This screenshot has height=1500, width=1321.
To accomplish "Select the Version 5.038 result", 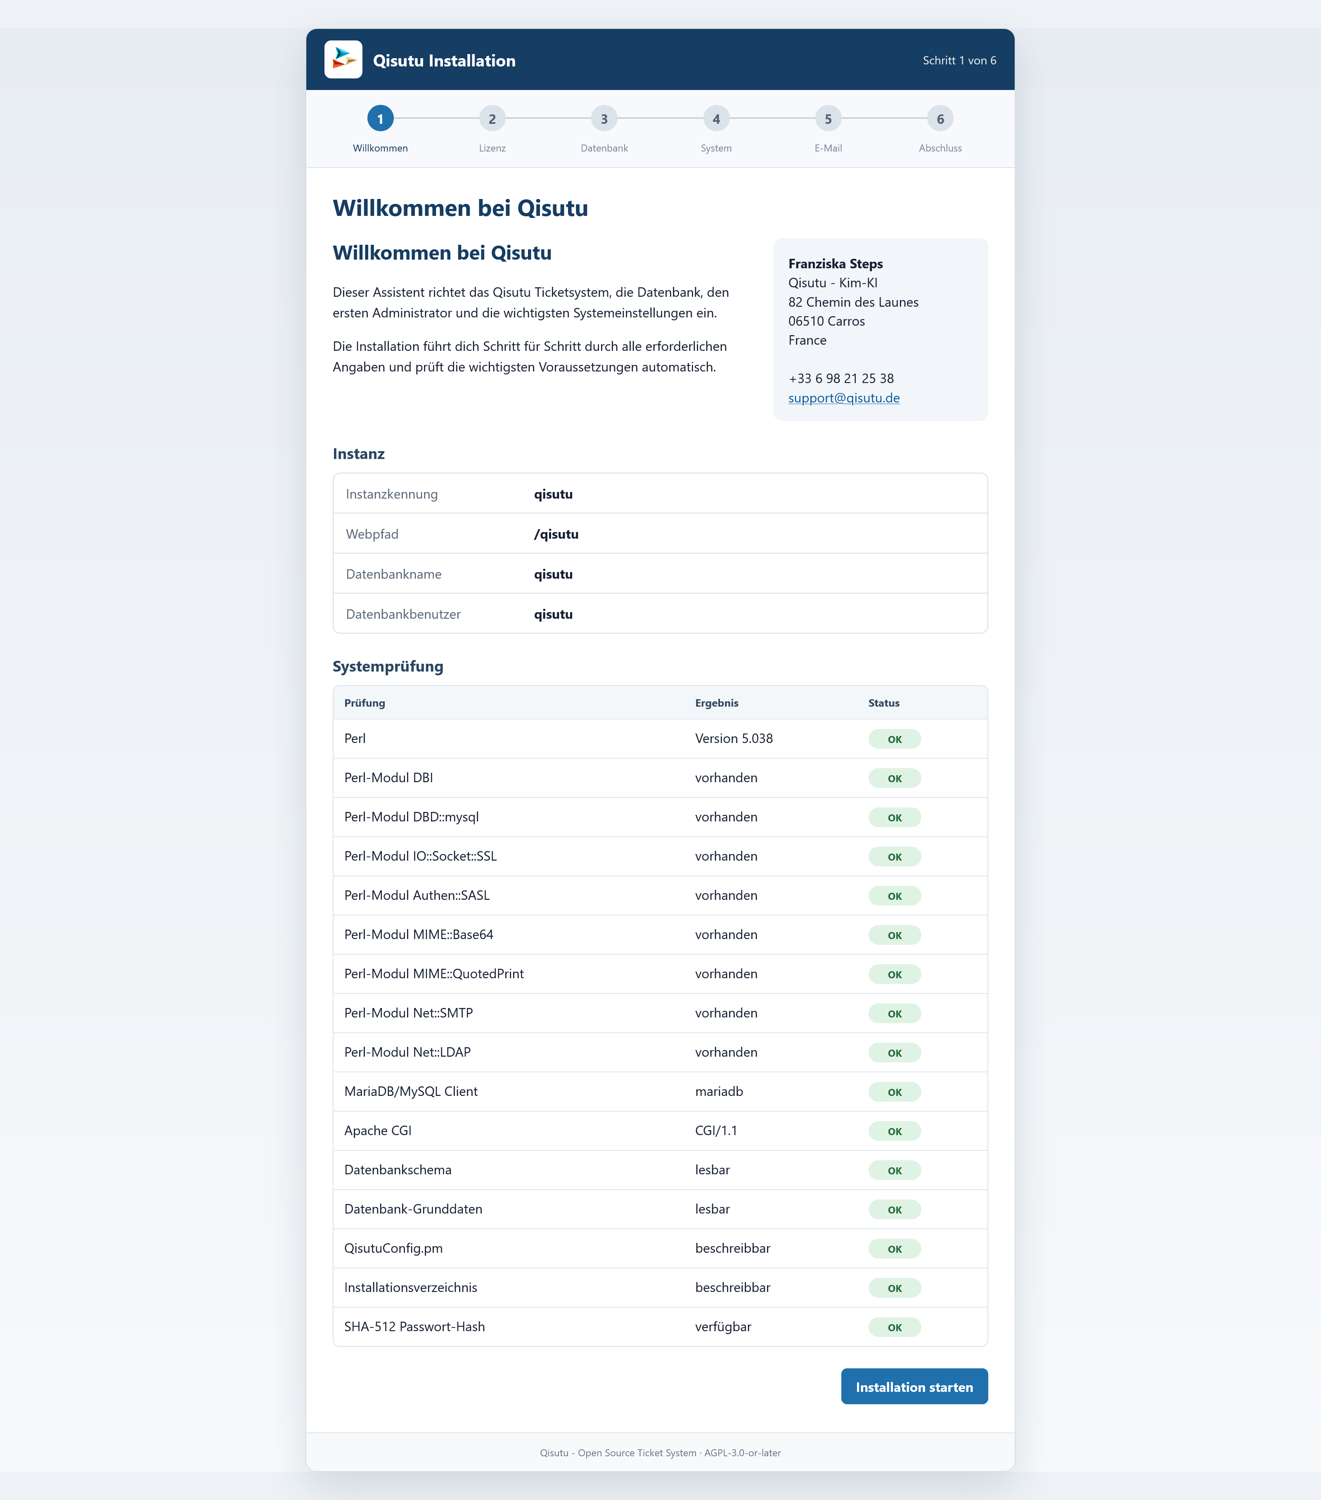I will pos(734,738).
